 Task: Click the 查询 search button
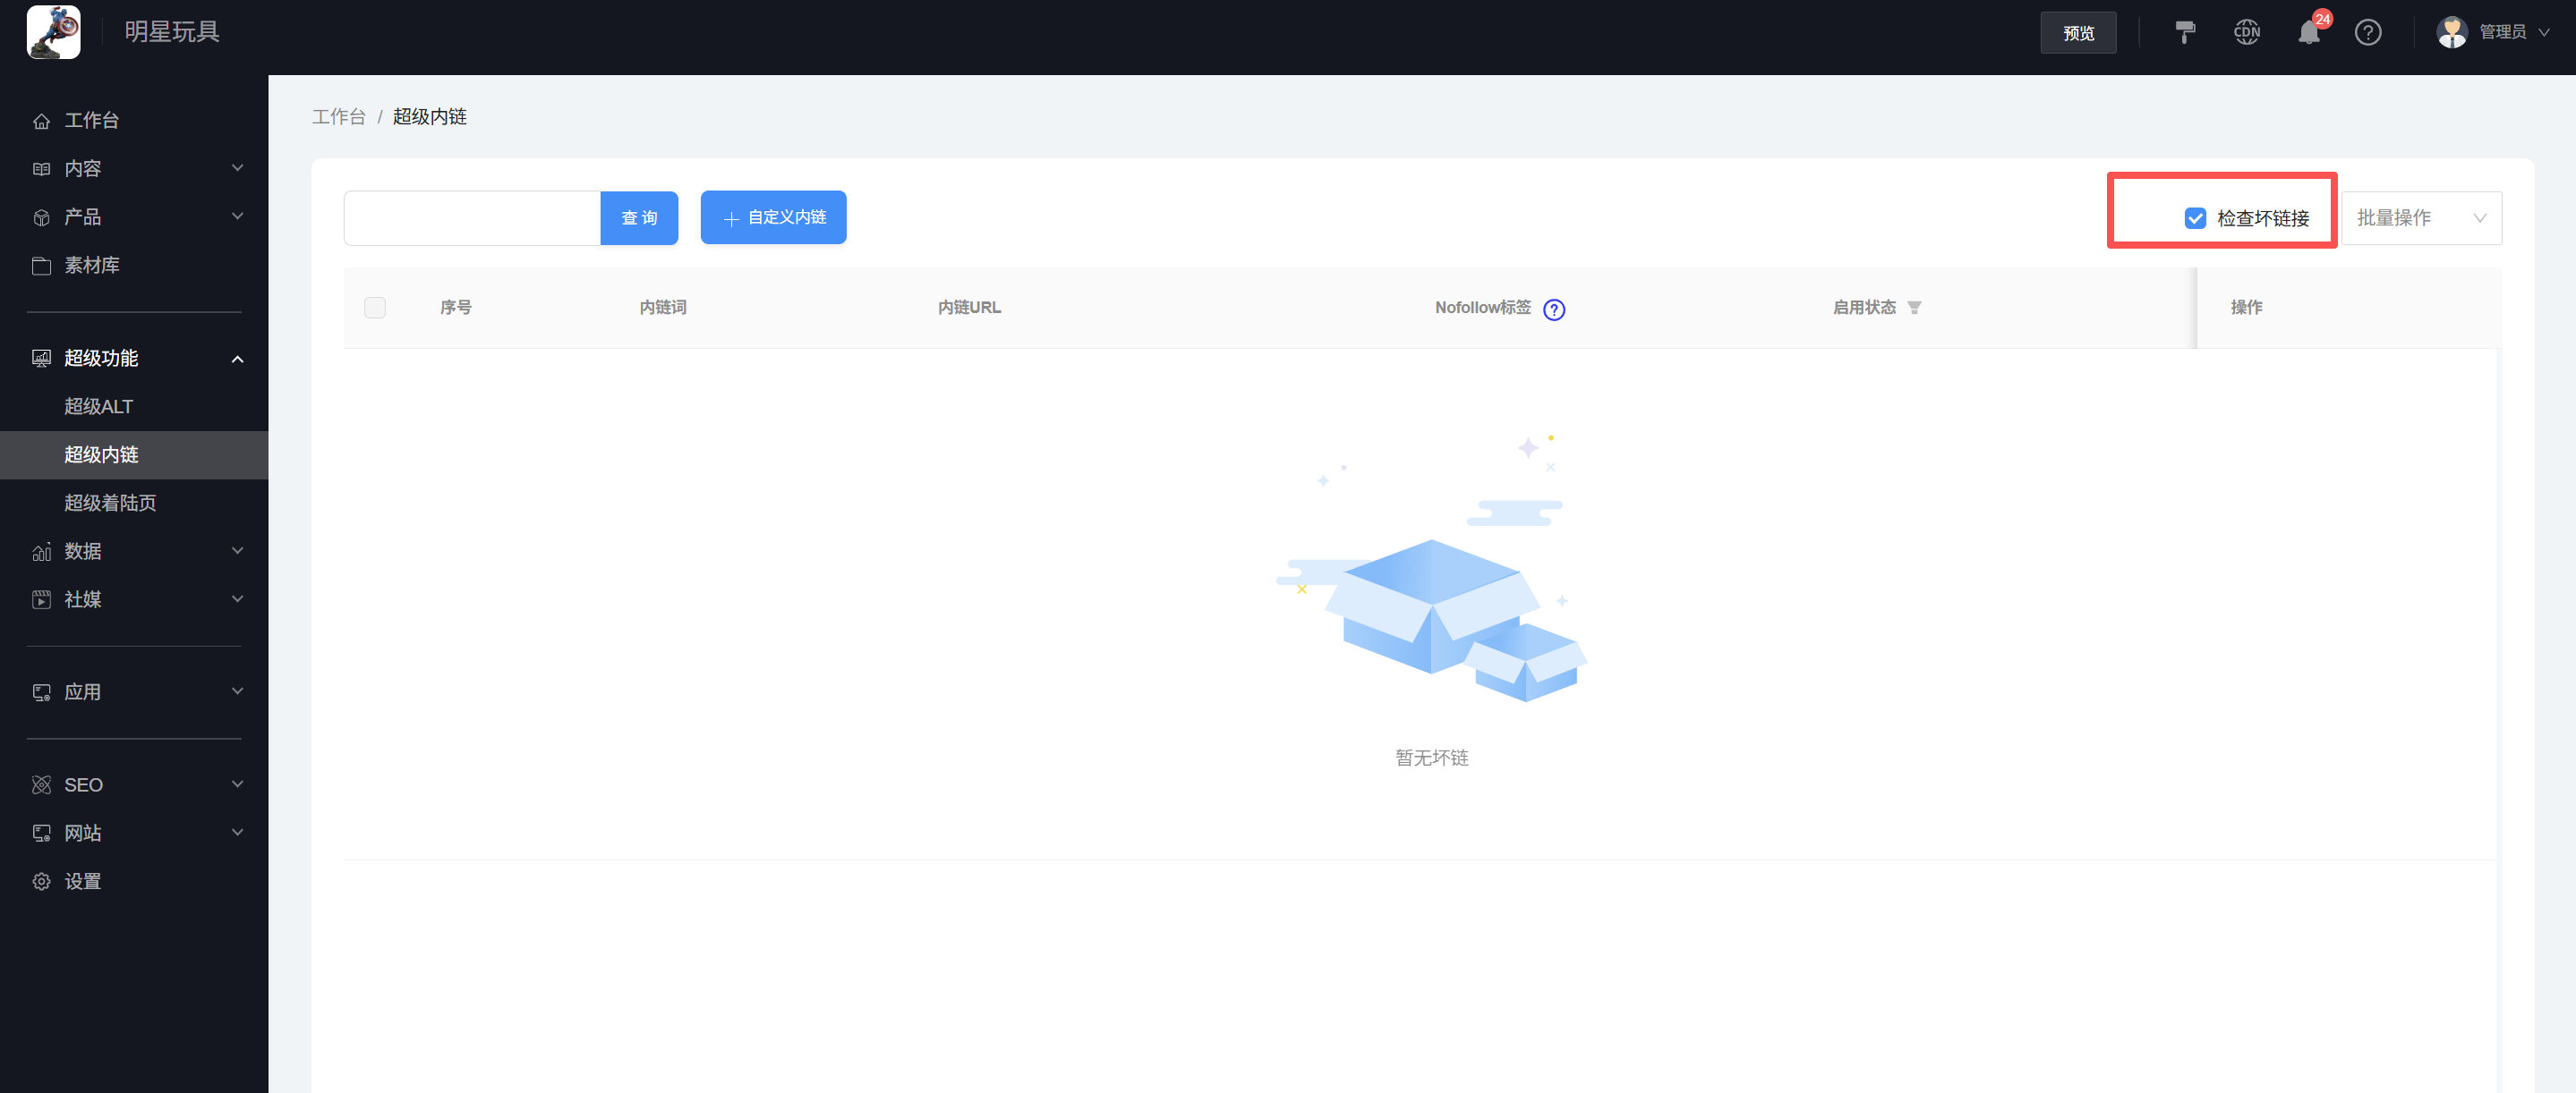point(639,218)
